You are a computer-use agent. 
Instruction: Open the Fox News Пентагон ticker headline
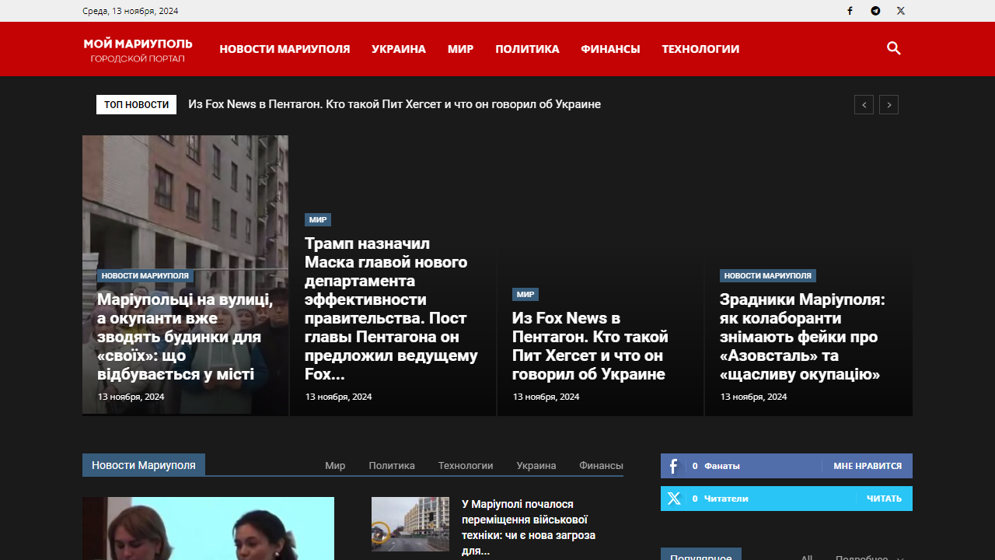(x=394, y=104)
